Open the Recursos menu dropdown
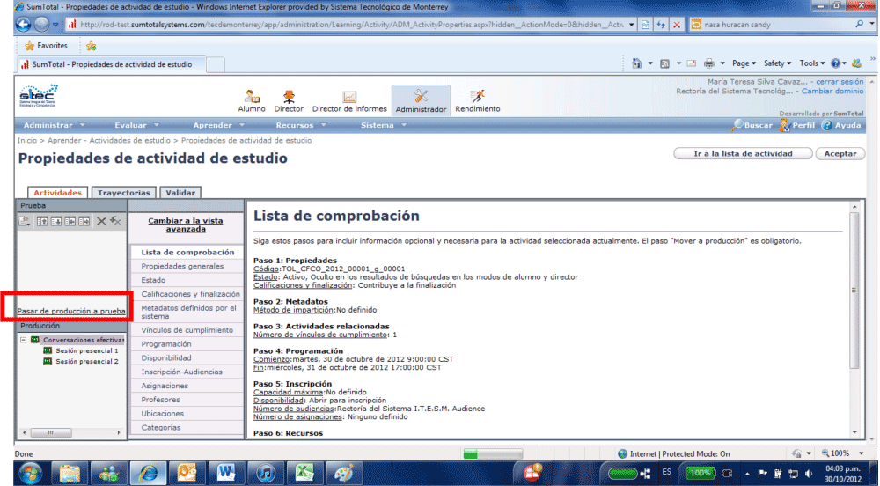This screenshot has width=880, height=486. (301, 125)
